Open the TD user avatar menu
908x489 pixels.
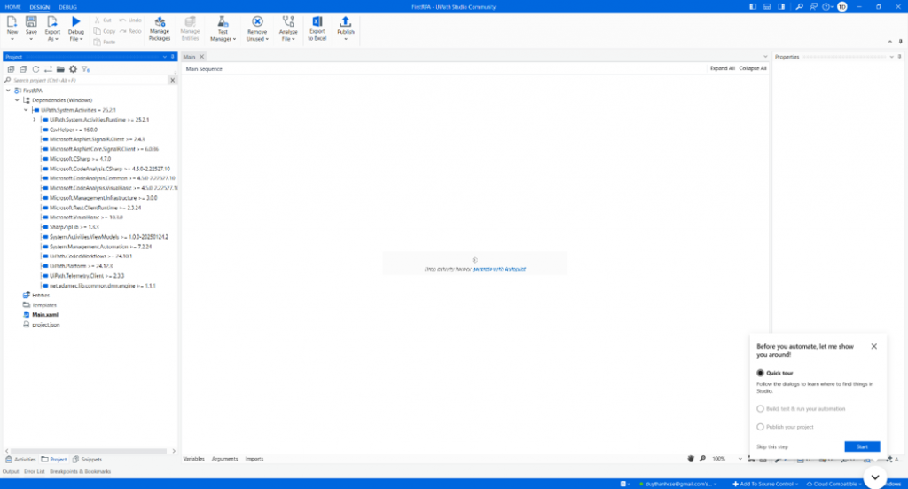click(x=842, y=7)
